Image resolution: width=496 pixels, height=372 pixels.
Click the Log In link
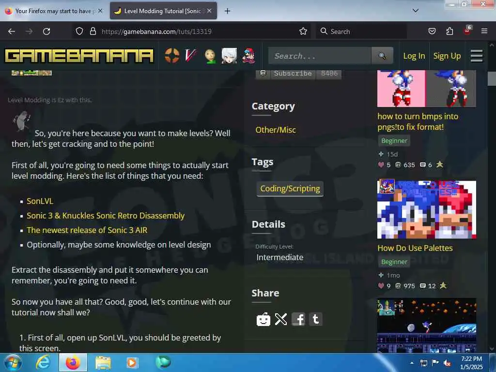[414, 56]
